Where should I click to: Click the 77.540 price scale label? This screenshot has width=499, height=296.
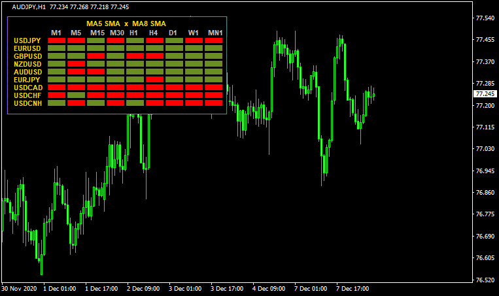pos(485,18)
